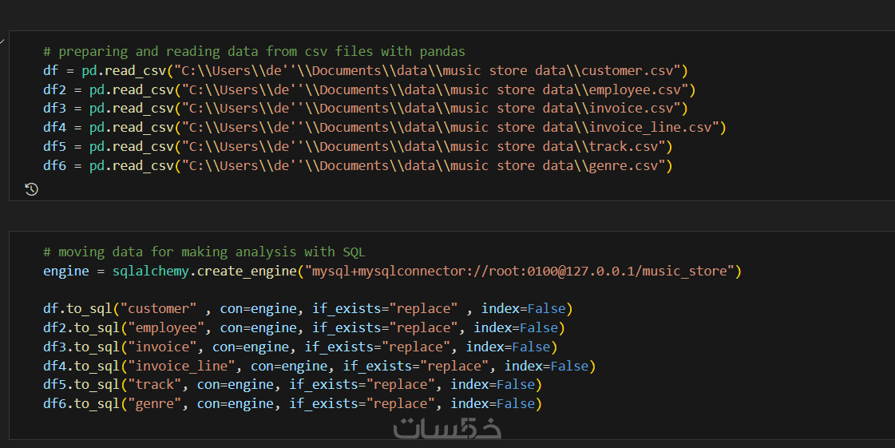895x448 pixels.
Task: Click the "customer" table name in to_sql
Action: (162, 308)
